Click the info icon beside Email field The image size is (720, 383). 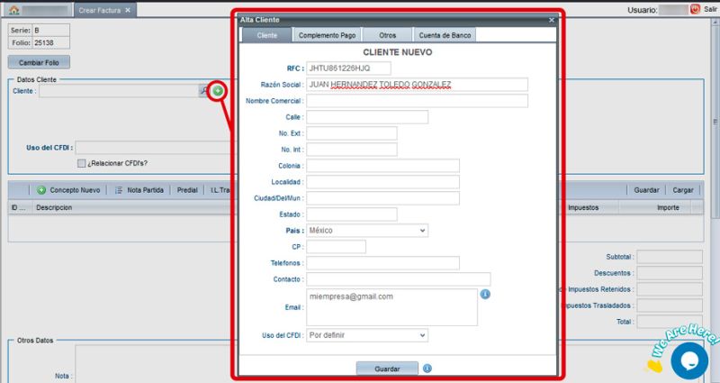point(485,294)
